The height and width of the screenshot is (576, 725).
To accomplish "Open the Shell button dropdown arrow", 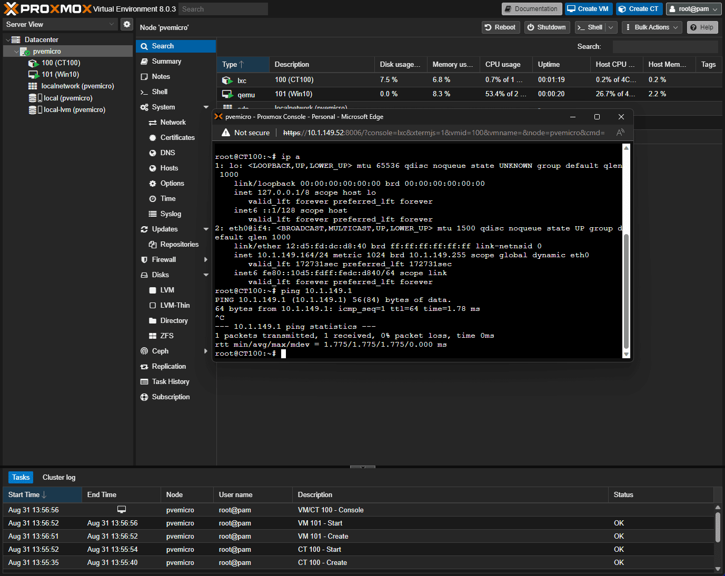I will (611, 27).
